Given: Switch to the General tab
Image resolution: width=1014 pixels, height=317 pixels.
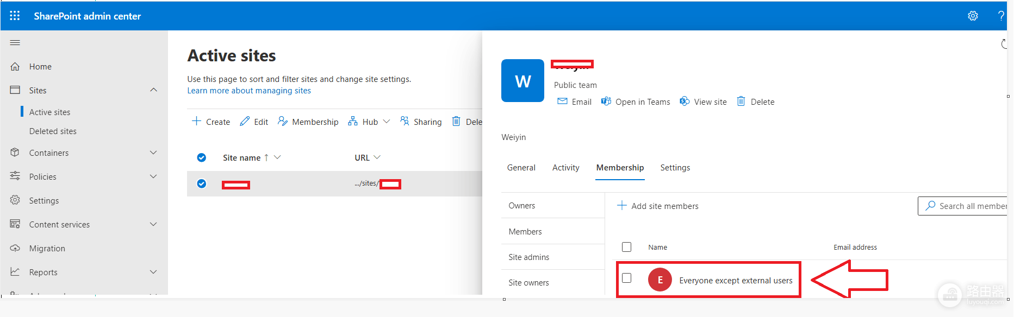Looking at the screenshot, I should pos(521,168).
